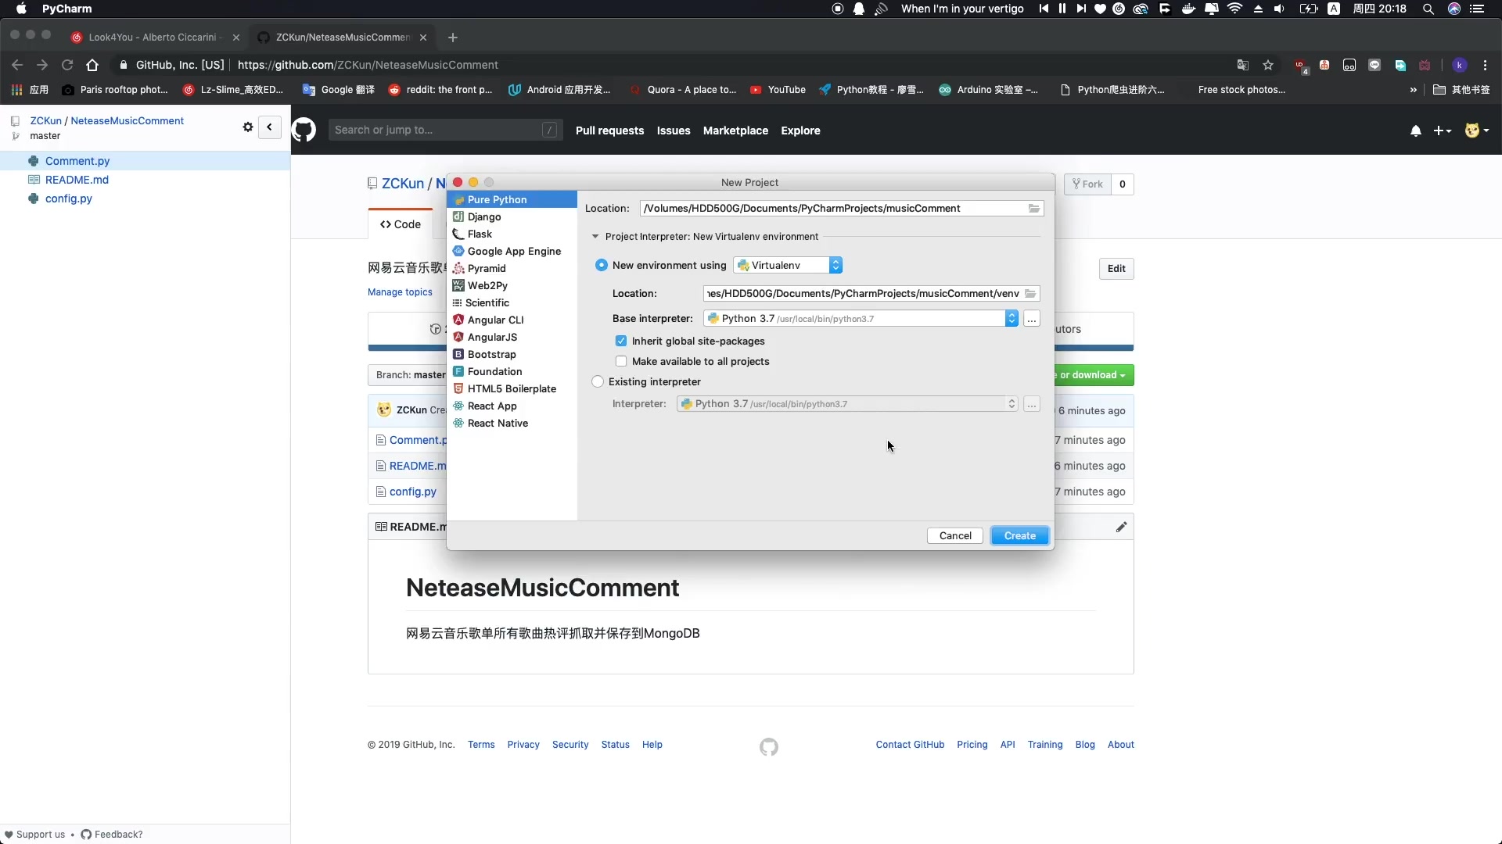Viewport: 1502px width, 844px height.
Task: Open Octotree settings gear icon
Action: 248,127
